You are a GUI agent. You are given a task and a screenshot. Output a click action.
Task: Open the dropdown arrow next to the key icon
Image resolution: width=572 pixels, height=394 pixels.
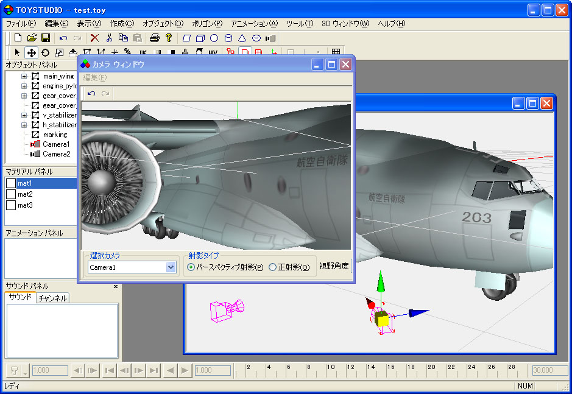click(25, 371)
